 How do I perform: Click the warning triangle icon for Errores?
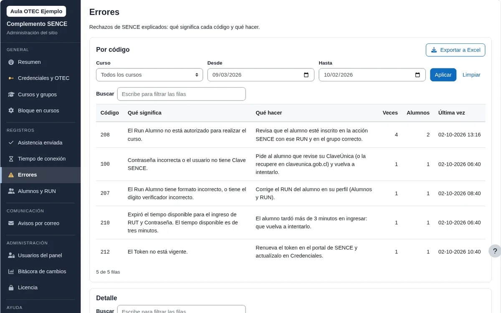[11, 175]
